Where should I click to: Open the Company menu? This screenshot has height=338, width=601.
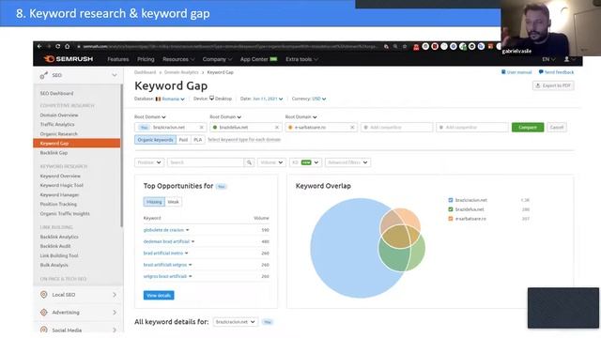click(x=217, y=59)
